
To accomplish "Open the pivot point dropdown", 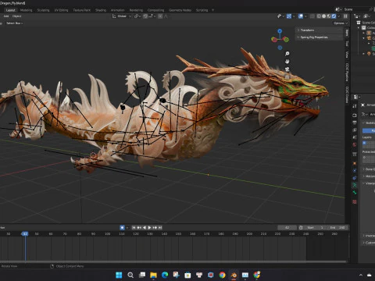I will click(x=137, y=16).
